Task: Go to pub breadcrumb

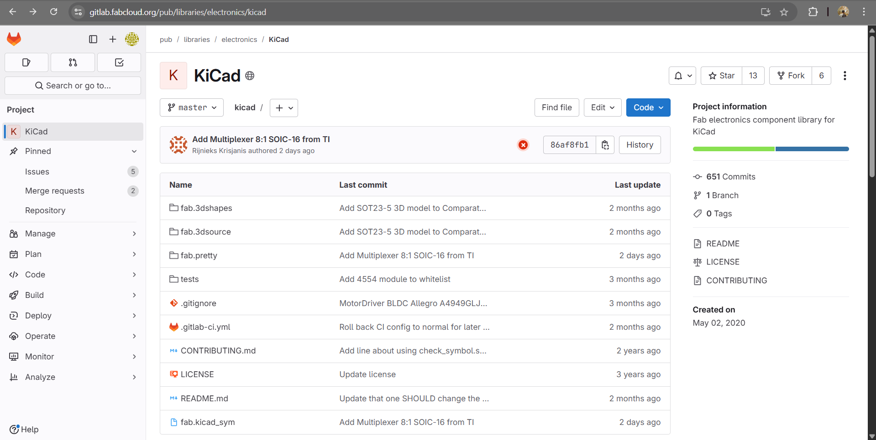Action: click(166, 40)
